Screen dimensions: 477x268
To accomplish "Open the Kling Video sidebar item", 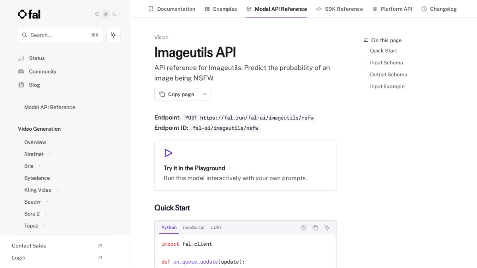I will tap(38, 190).
